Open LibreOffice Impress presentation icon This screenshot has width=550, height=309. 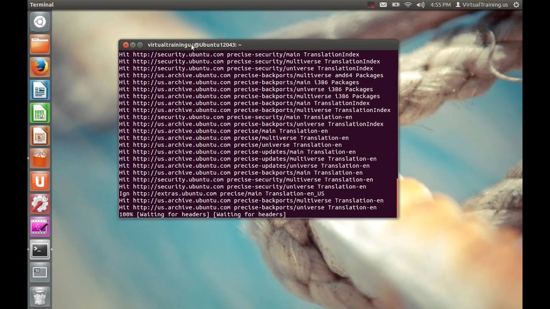click(40, 136)
